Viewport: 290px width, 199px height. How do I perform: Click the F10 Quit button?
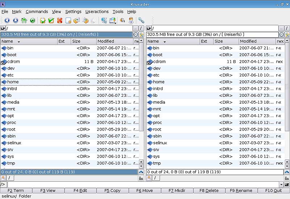click(x=274, y=191)
